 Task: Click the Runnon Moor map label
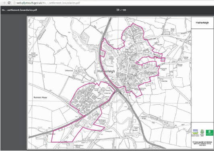click(x=40, y=97)
